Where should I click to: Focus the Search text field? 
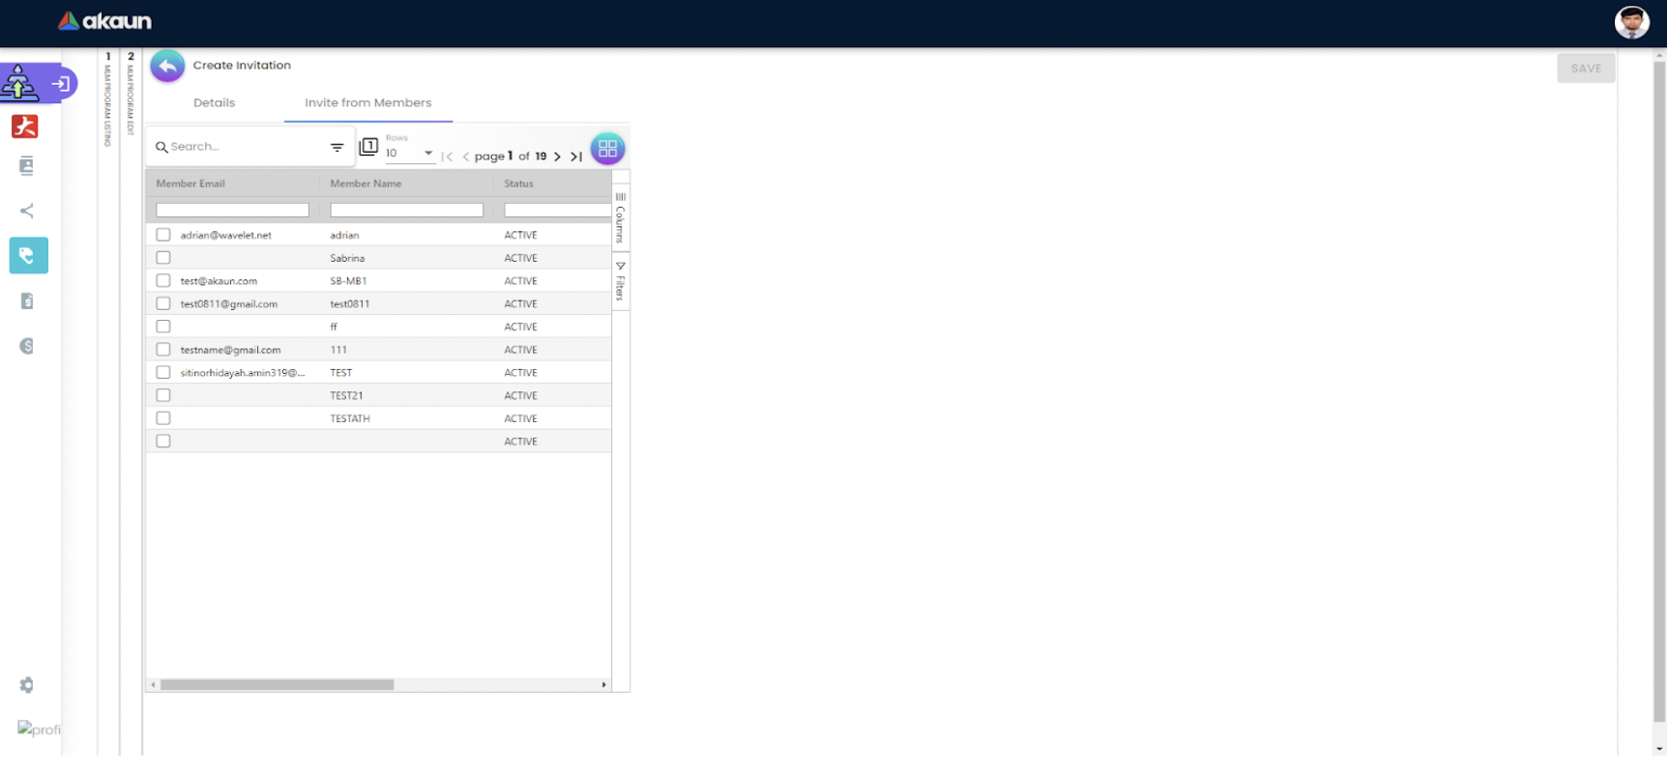pyautogui.click(x=247, y=147)
